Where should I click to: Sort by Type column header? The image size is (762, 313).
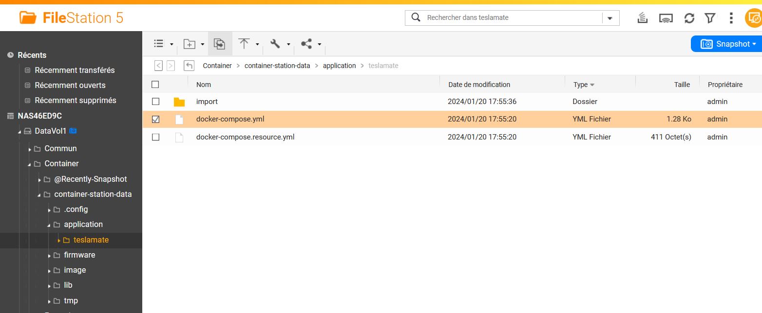(580, 85)
